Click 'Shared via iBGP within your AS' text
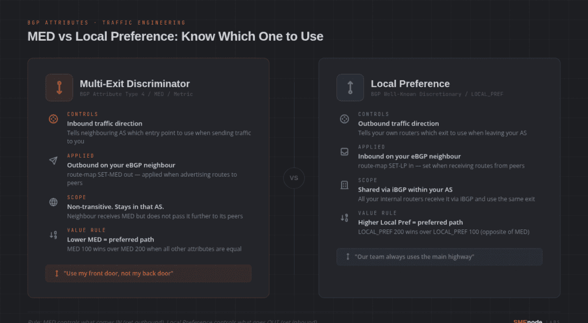The width and height of the screenshot is (588, 323). [405, 189]
